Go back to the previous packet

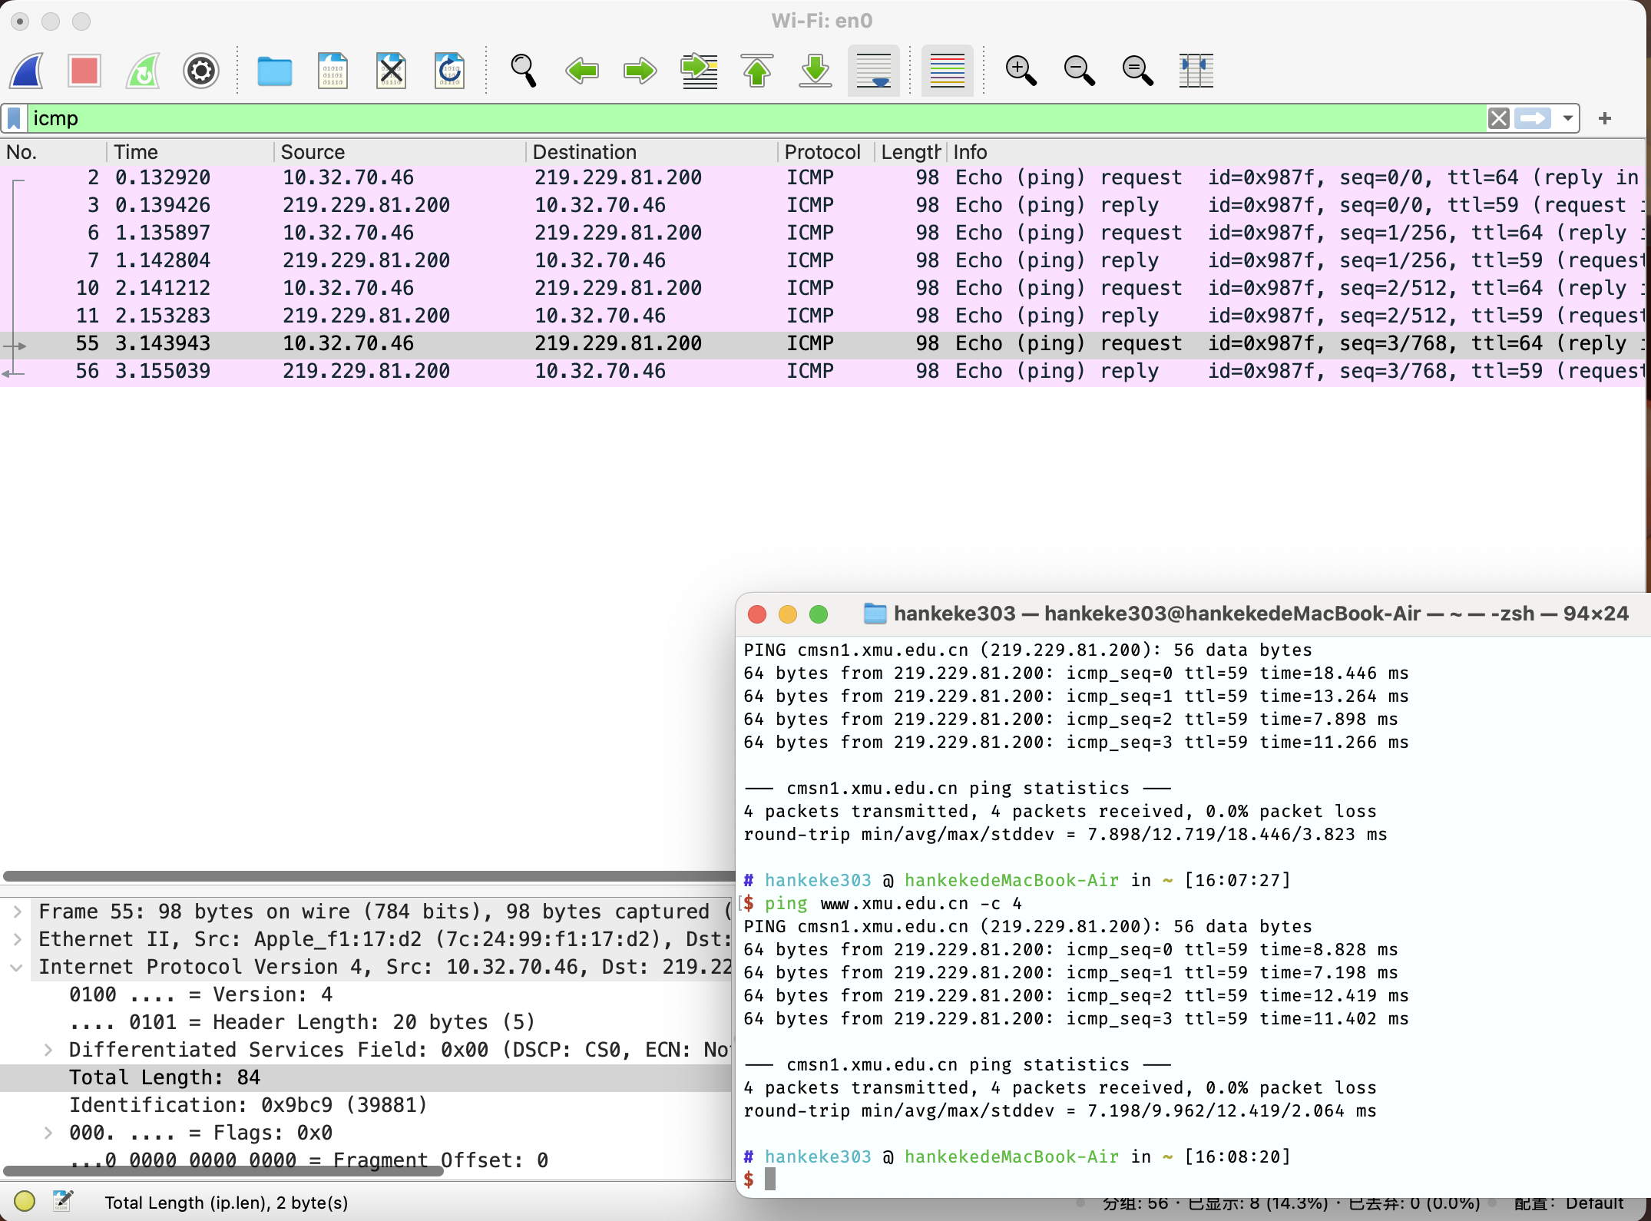[x=581, y=71]
